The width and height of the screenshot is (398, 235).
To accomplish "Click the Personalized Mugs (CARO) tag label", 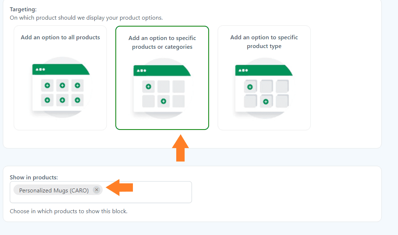I will pyautogui.click(x=54, y=190).
